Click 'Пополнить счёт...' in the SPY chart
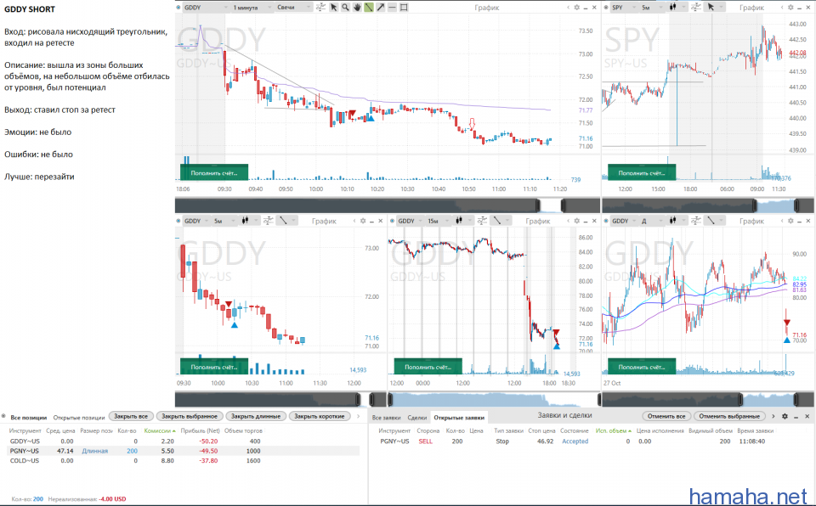The height and width of the screenshot is (506, 816). (642, 172)
